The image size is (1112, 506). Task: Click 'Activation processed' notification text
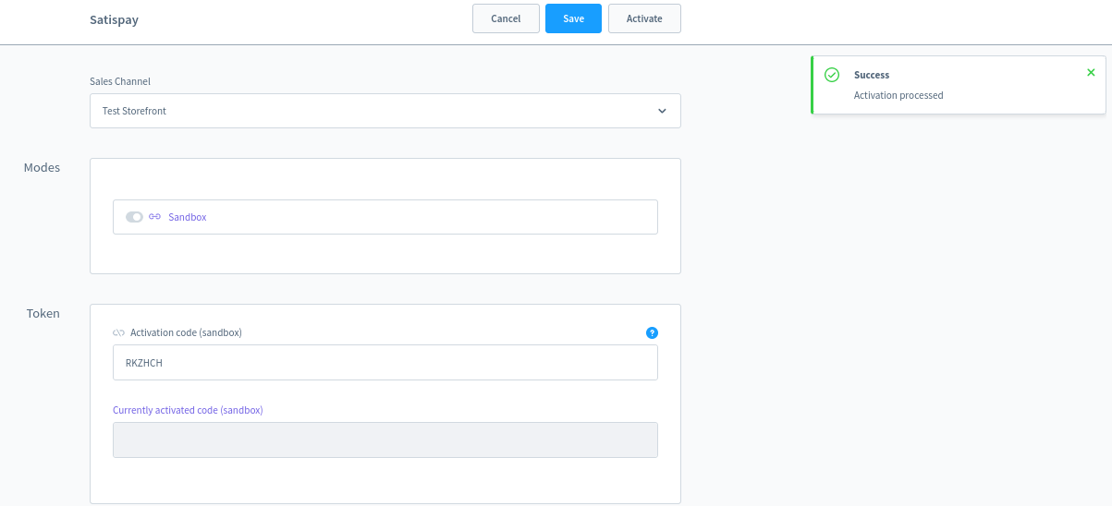click(898, 95)
